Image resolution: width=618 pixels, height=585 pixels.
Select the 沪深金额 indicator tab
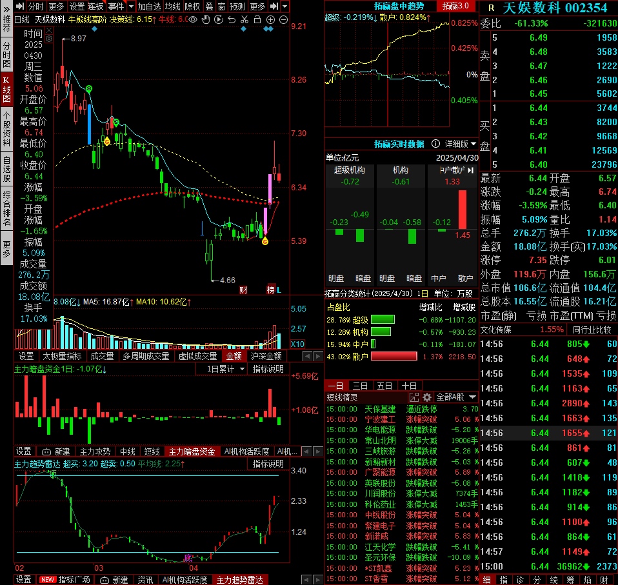click(266, 356)
